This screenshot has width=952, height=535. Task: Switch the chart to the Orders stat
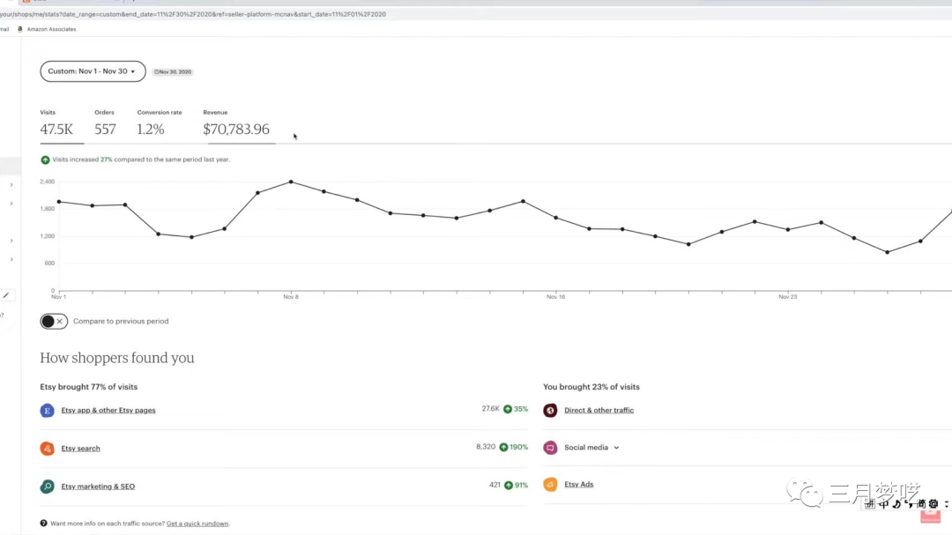click(105, 124)
